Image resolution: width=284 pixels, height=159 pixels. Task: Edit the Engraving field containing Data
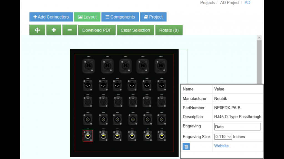click(237, 126)
